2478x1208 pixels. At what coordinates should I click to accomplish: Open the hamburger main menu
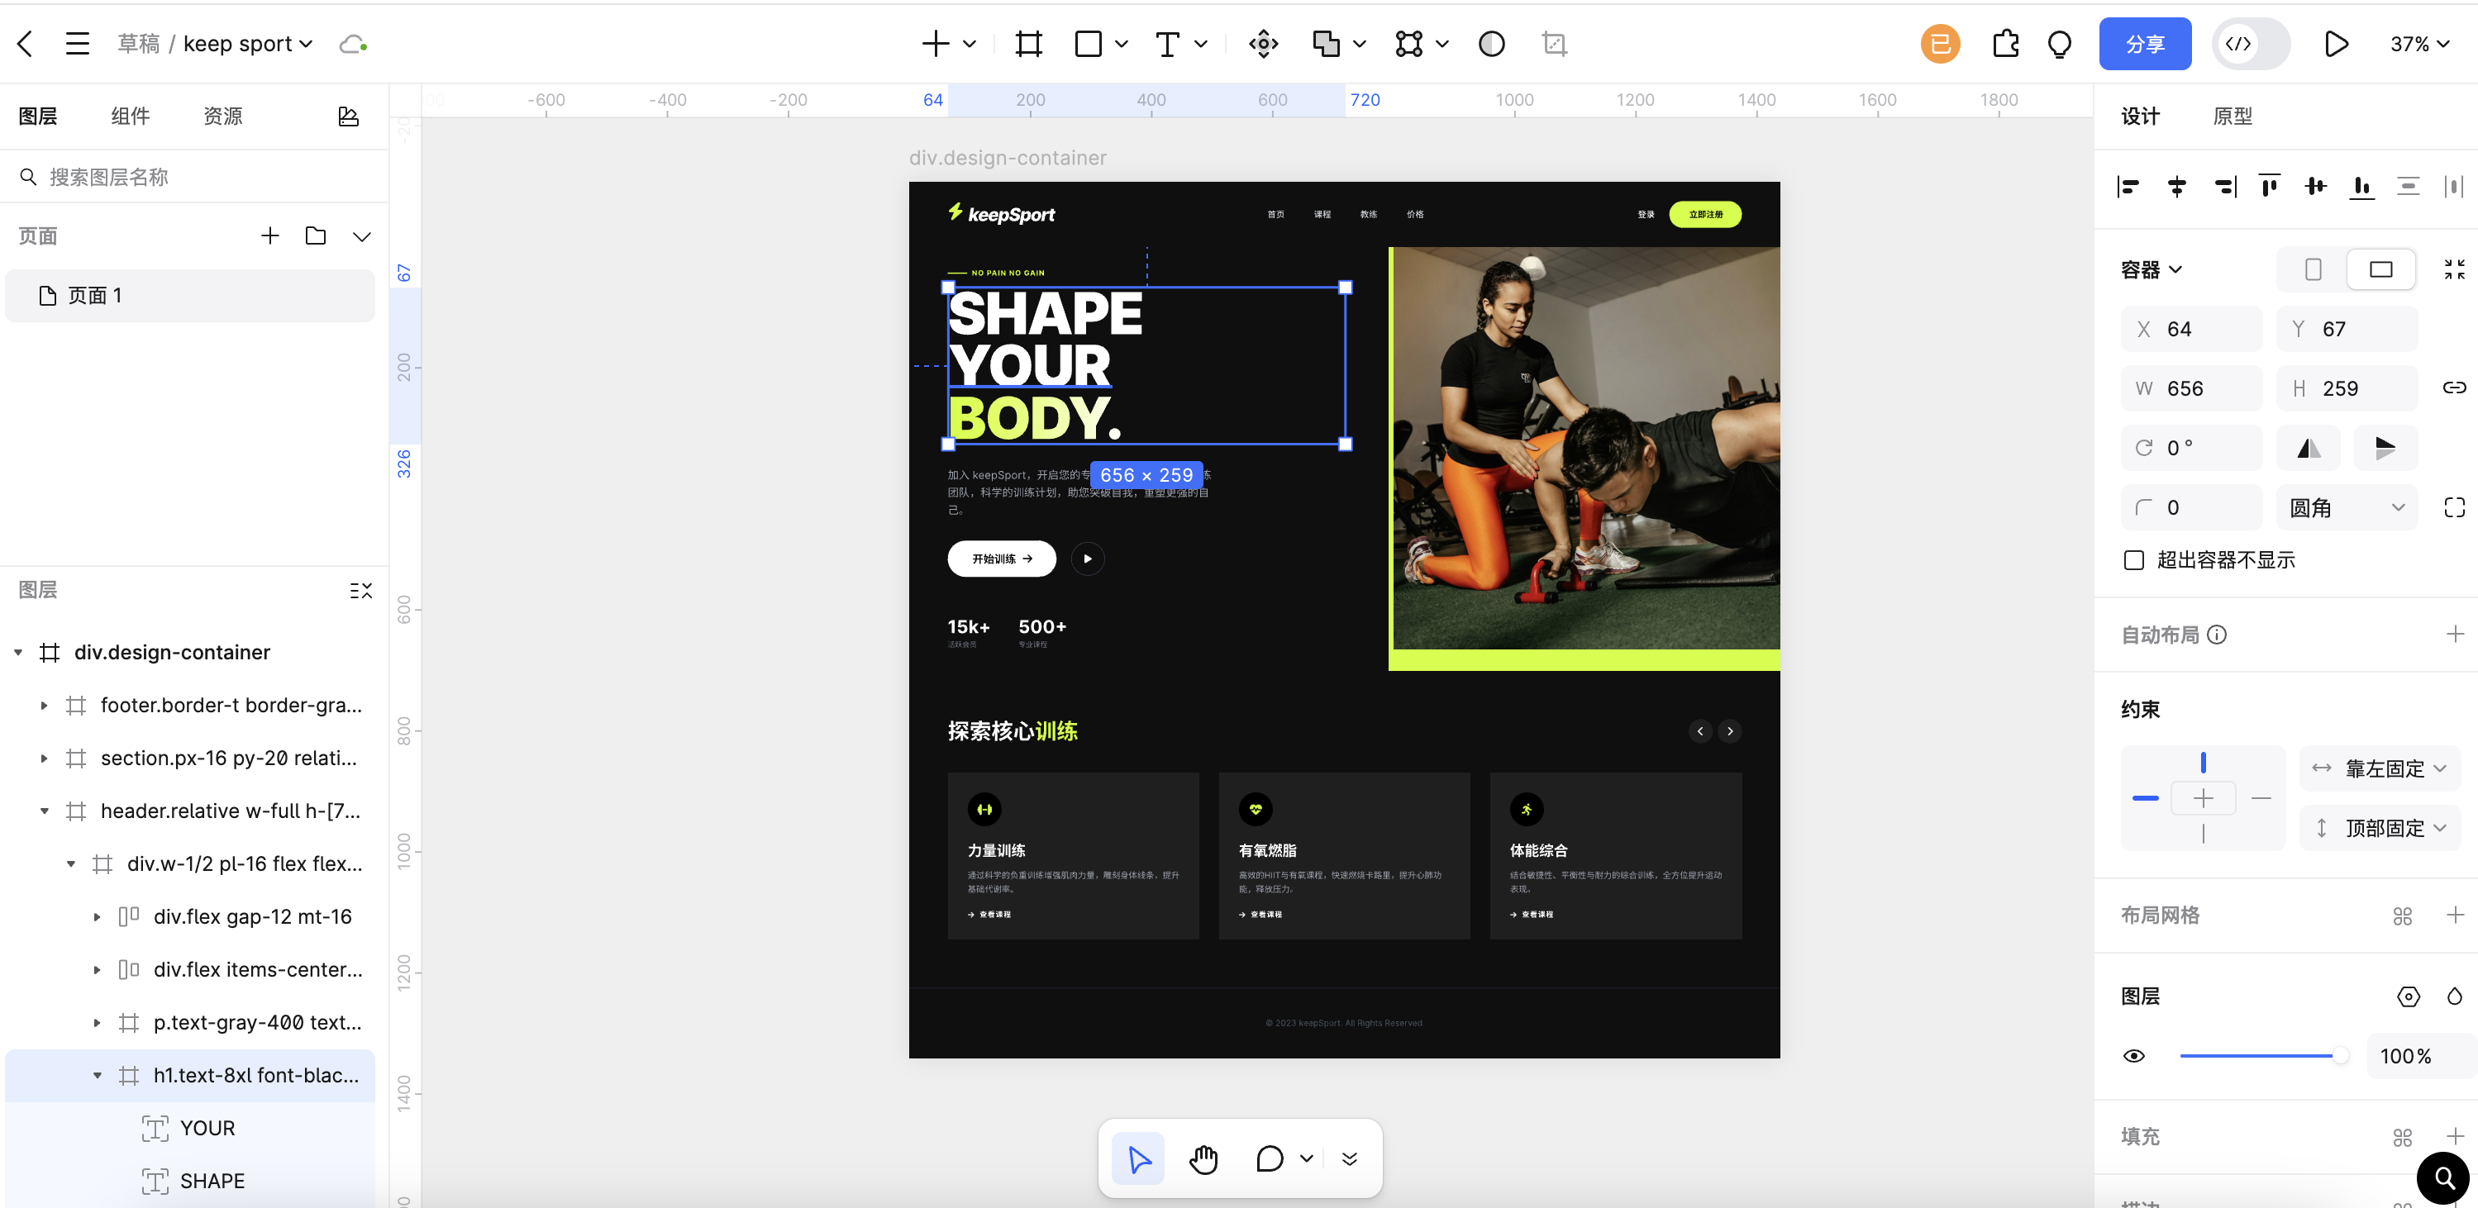click(x=77, y=43)
